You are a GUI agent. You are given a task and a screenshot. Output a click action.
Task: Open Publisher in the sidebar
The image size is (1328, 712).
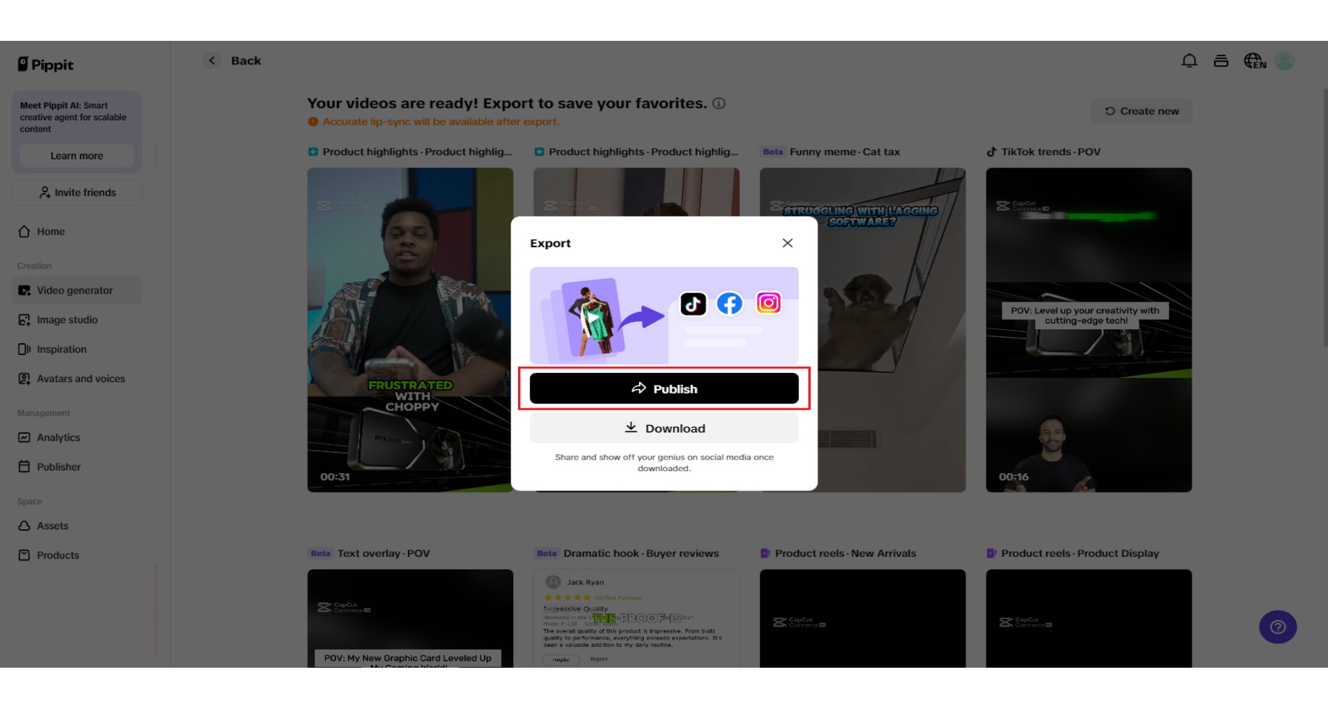(77, 467)
